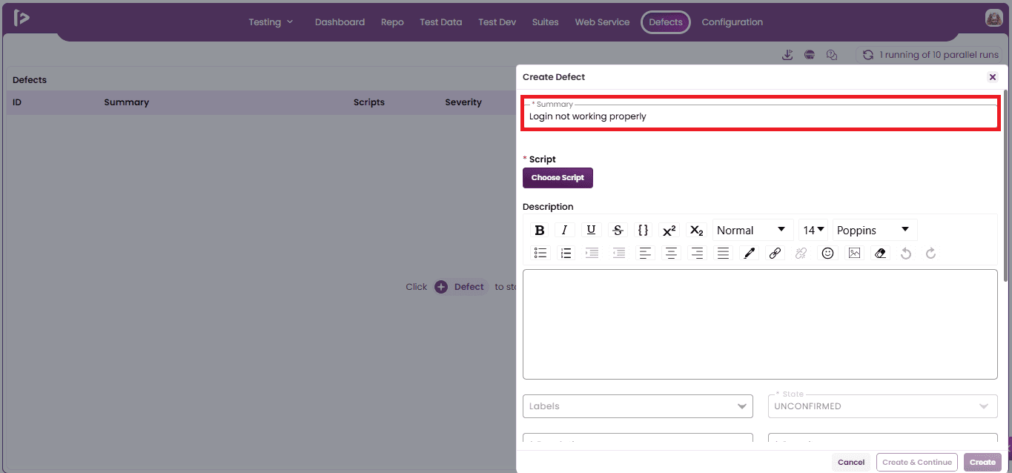Image resolution: width=1012 pixels, height=473 pixels.
Task: Click the Create & Continue button
Action: (x=917, y=463)
